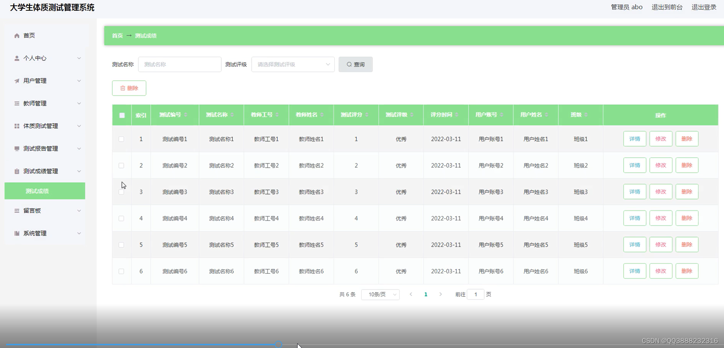Expand the 个人中心 chevron
This screenshot has height=348, width=724.
[79, 58]
